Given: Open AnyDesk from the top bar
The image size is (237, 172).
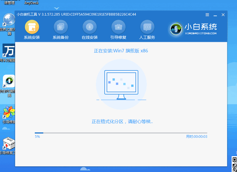Looking at the screenshot, I should click(31, 3).
